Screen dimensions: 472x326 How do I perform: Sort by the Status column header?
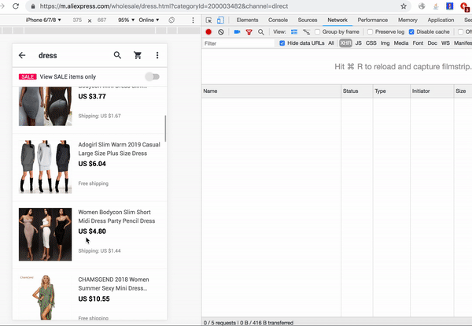(x=357, y=91)
